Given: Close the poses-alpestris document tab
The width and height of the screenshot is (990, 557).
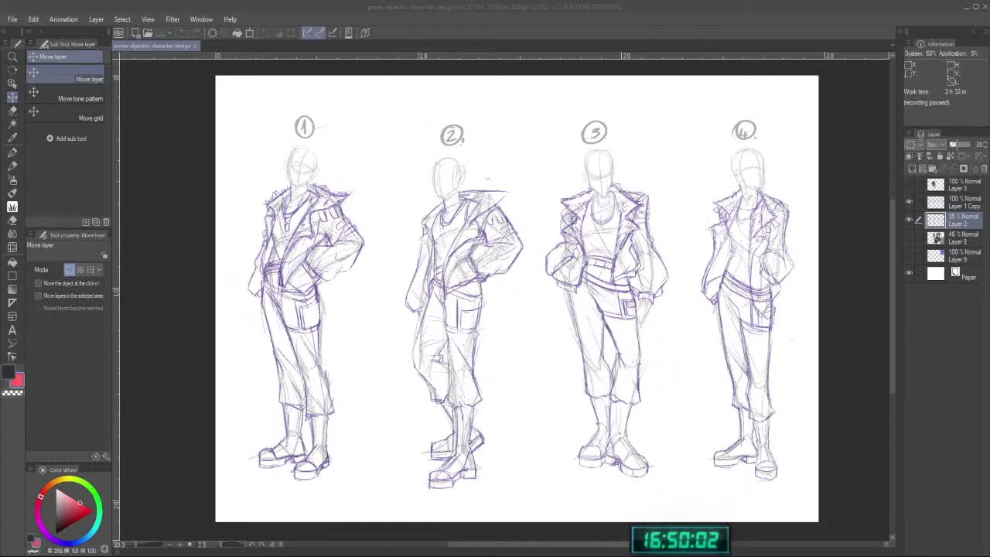Looking at the screenshot, I should pyautogui.click(x=196, y=46).
